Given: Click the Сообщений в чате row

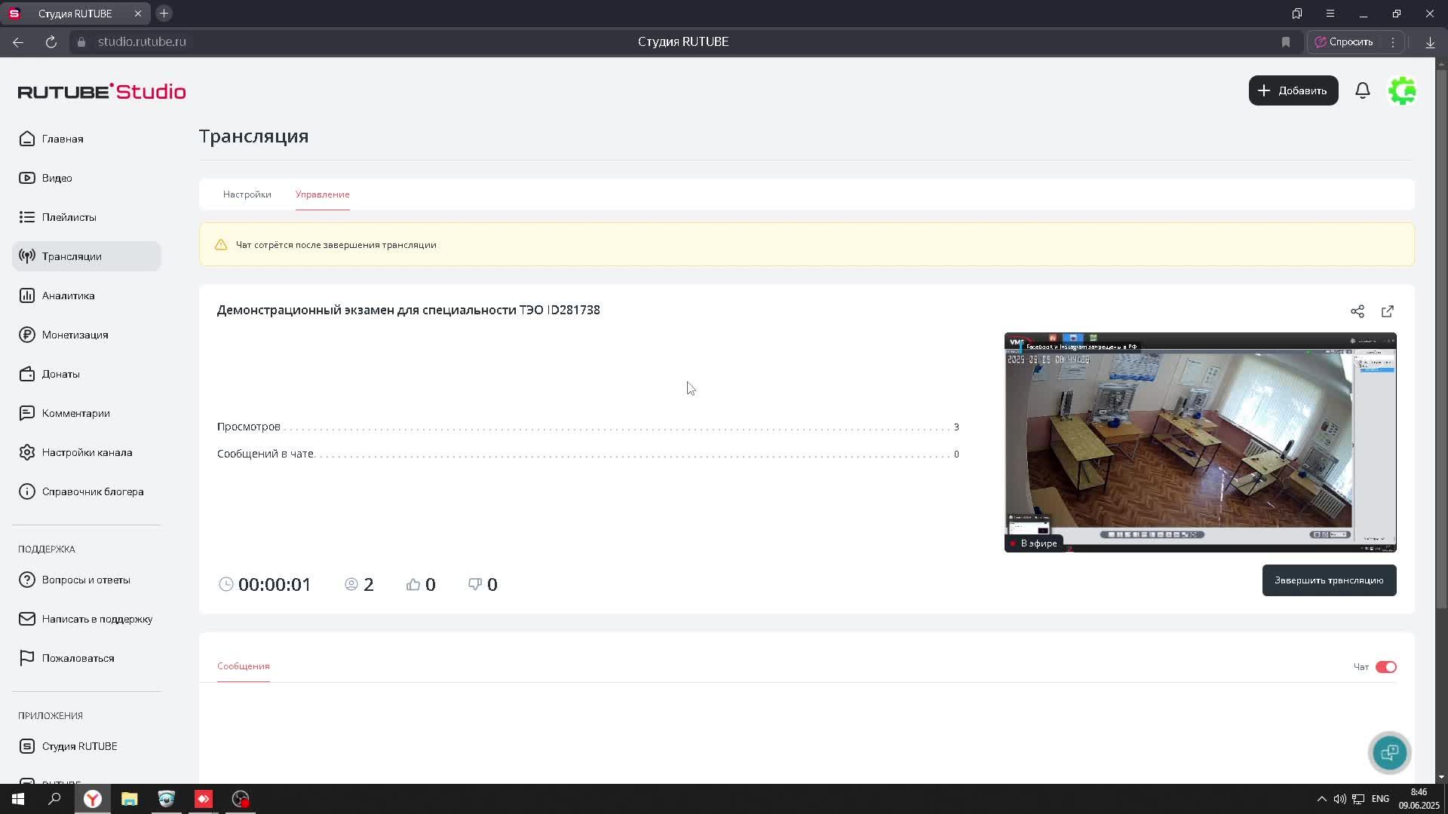Looking at the screenshot, I should click(588, 454).
